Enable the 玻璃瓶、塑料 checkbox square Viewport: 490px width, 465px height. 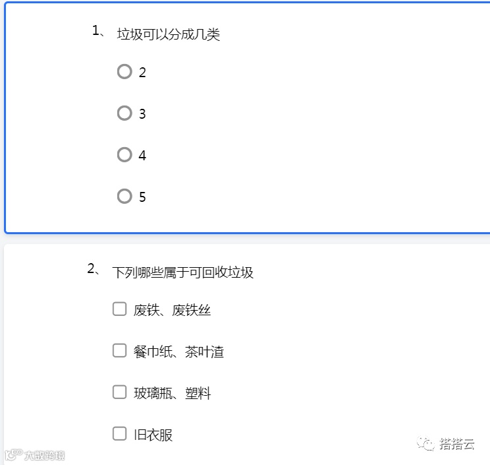tap(119, 392)
